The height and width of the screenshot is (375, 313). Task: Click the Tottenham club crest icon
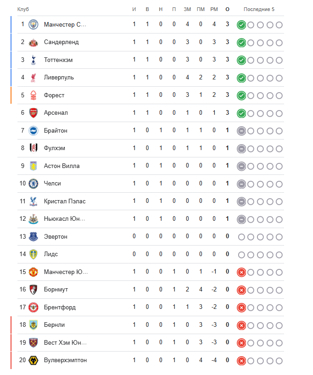click(x=34, y=60)
